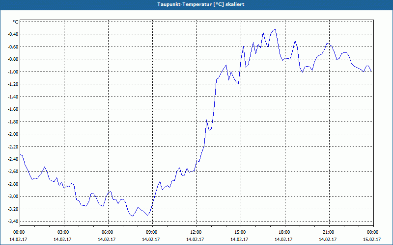Click the y-axis value '-2,80'

point(14,184)
